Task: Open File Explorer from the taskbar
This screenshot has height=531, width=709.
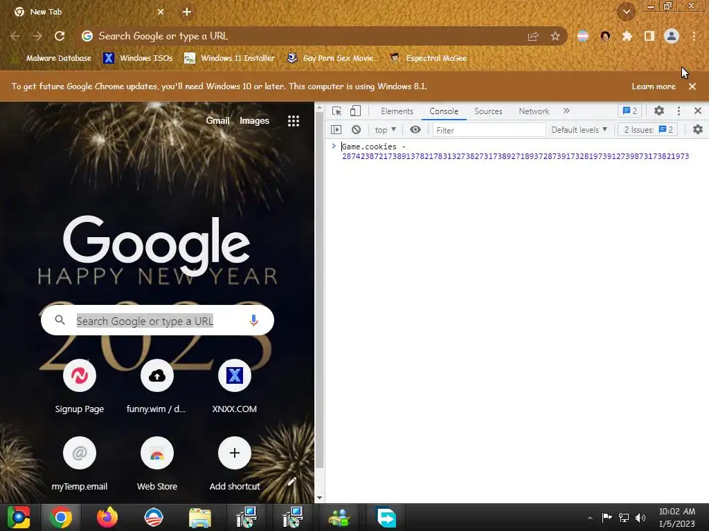Action: [199, 517]
